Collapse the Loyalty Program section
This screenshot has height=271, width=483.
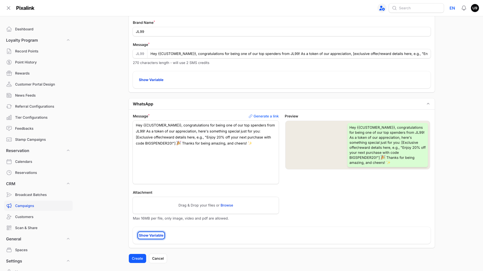coord(68,40)
